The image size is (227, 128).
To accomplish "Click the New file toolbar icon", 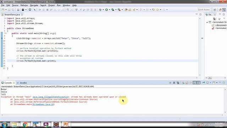I will 3,10.
